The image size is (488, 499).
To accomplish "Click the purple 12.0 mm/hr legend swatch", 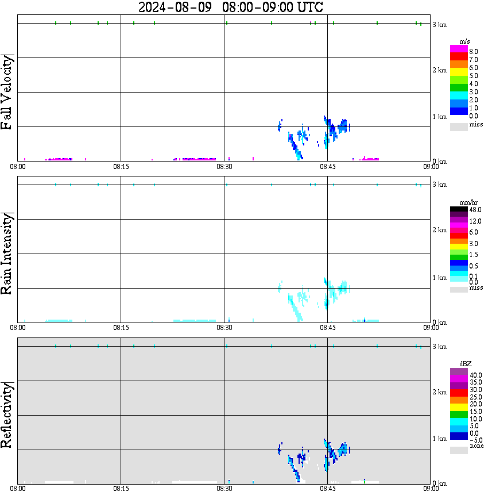I will click(459, 220).
